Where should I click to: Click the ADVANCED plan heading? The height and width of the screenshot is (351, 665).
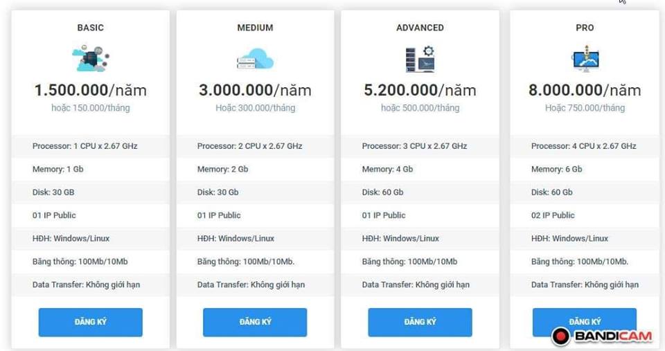pos(420,28)
